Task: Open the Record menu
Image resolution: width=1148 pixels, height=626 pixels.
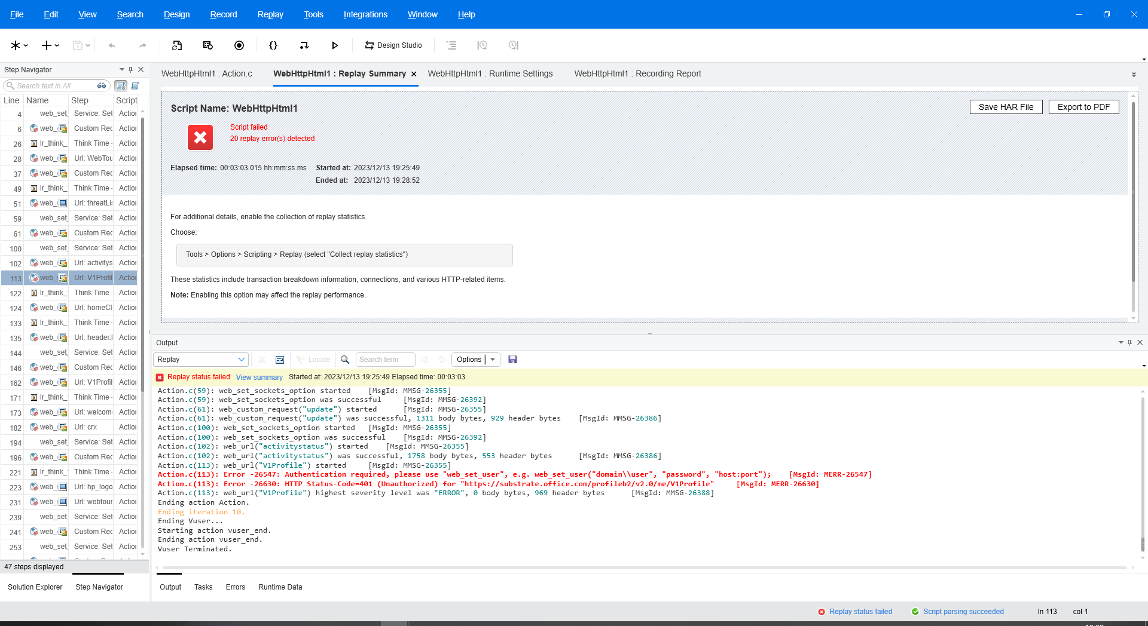Action: (224, 14)
